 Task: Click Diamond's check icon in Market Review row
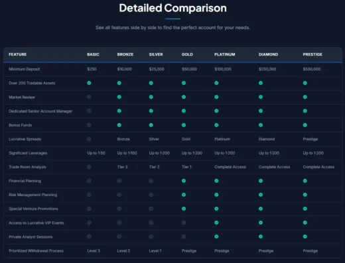[261, 97]
